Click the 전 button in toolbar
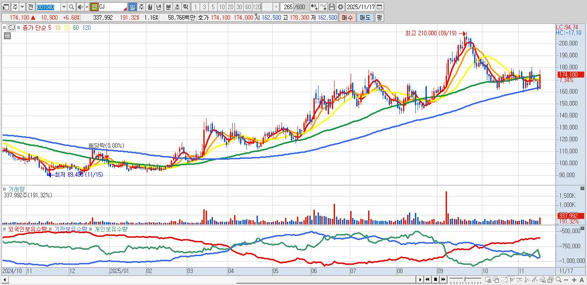The height and width of the screenshot is (285, 587). (x=30, y=7)
